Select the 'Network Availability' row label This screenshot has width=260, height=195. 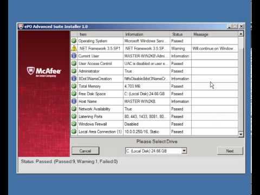coord(94,109)
